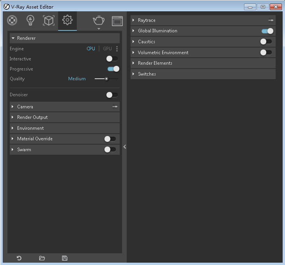Enable the Interactive toggle

click(112, 59)
